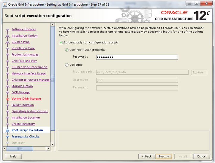Open the OCR Storage step link
The image size is (215, 163).
pos(20,93)
